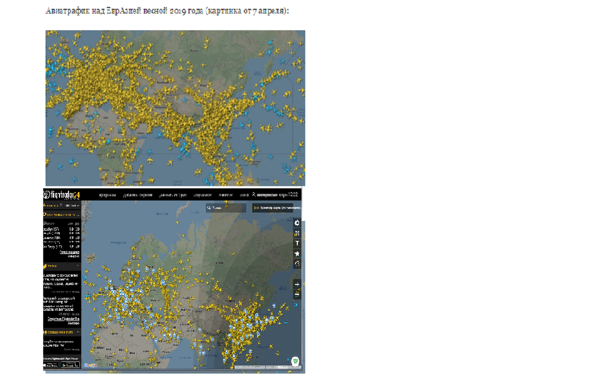Follow the underlined link below the airport list

pyautogui.click(x=69, y=252)
